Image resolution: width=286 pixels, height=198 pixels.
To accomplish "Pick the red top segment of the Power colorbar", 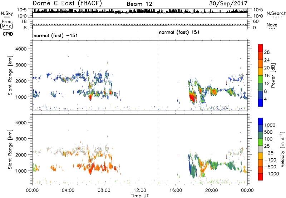I will (261, 48).
